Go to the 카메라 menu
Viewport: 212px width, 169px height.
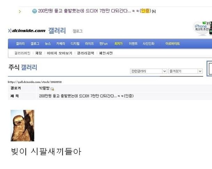[x=60, y=43]
